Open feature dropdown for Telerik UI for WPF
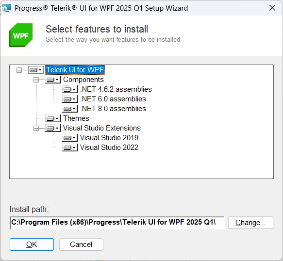Viewport: 283px width, 261px height. click(36, 70)
